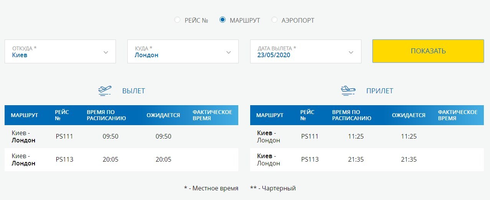This screenshot has height=200, width=490.
Task: Expand the ОТКУДА dropdown chevron
Action: point(106,52)
